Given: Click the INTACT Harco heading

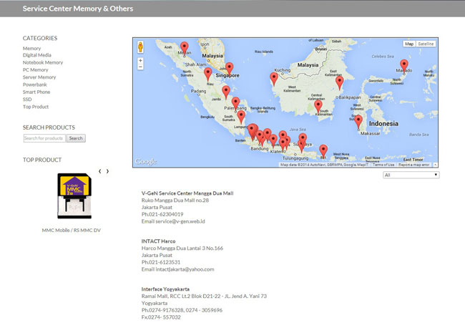Looking at the screenshot, I should (158, 241).
